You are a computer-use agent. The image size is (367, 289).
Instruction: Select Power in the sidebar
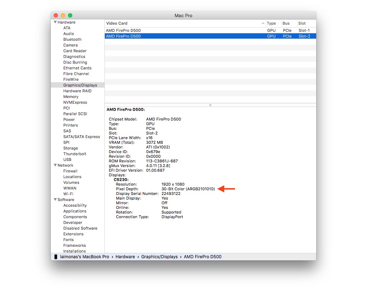pos(69,119)
